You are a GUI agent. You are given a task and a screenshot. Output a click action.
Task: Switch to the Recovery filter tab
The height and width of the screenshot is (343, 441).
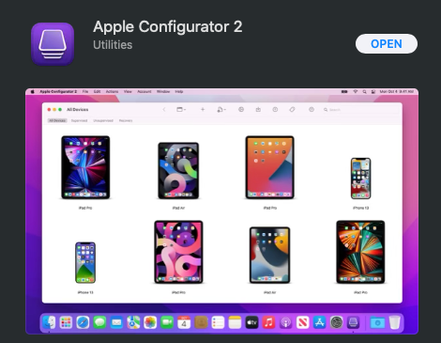click(x=126, y=120)
